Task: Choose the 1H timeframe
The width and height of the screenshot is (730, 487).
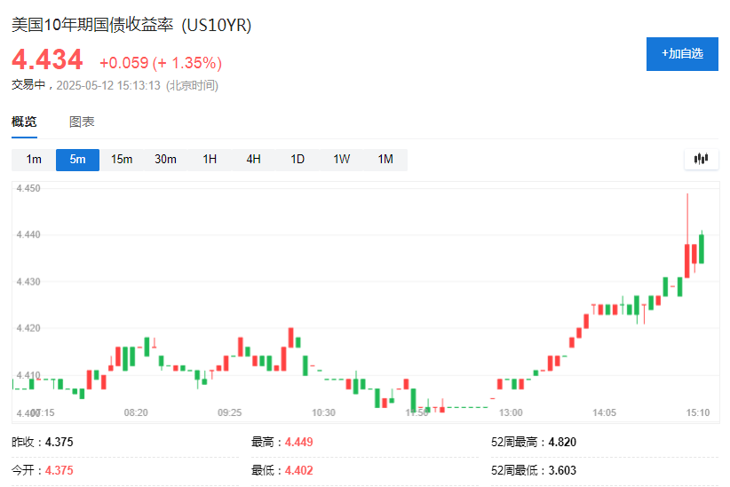Action: (210, 160)
